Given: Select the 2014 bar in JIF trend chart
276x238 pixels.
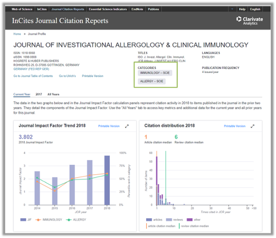Looking at the screenshot, I should point(37,188).
